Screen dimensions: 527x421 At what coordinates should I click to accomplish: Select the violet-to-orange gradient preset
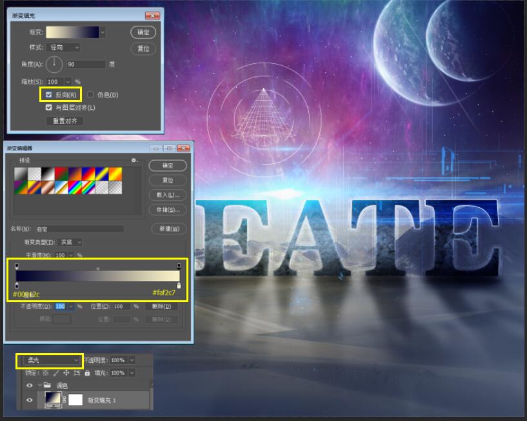click(75, 174)
